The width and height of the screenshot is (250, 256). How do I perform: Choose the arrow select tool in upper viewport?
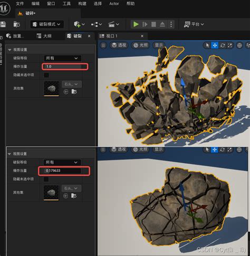(x=207, y=45)
